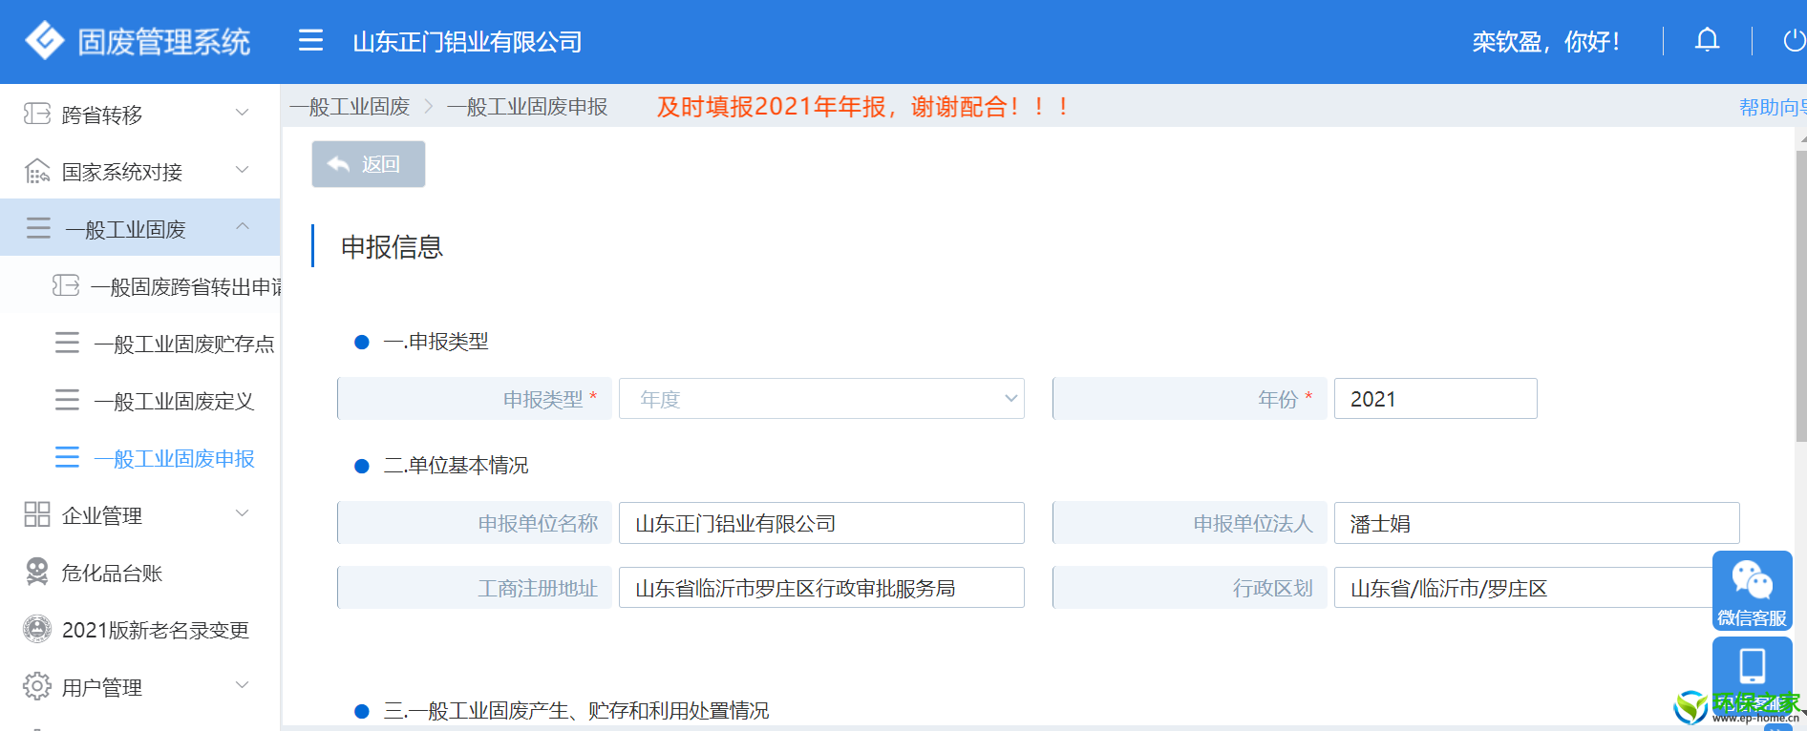Toggle the hamburger sidebar menu icon
This screenshot has height=731, width=1807.
coord(310,40)
